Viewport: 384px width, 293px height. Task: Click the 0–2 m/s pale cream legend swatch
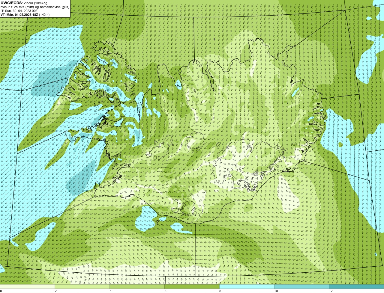pos(28,286)
